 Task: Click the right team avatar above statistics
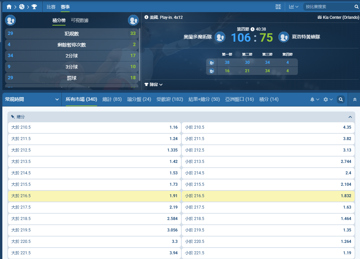click(133, 20)
